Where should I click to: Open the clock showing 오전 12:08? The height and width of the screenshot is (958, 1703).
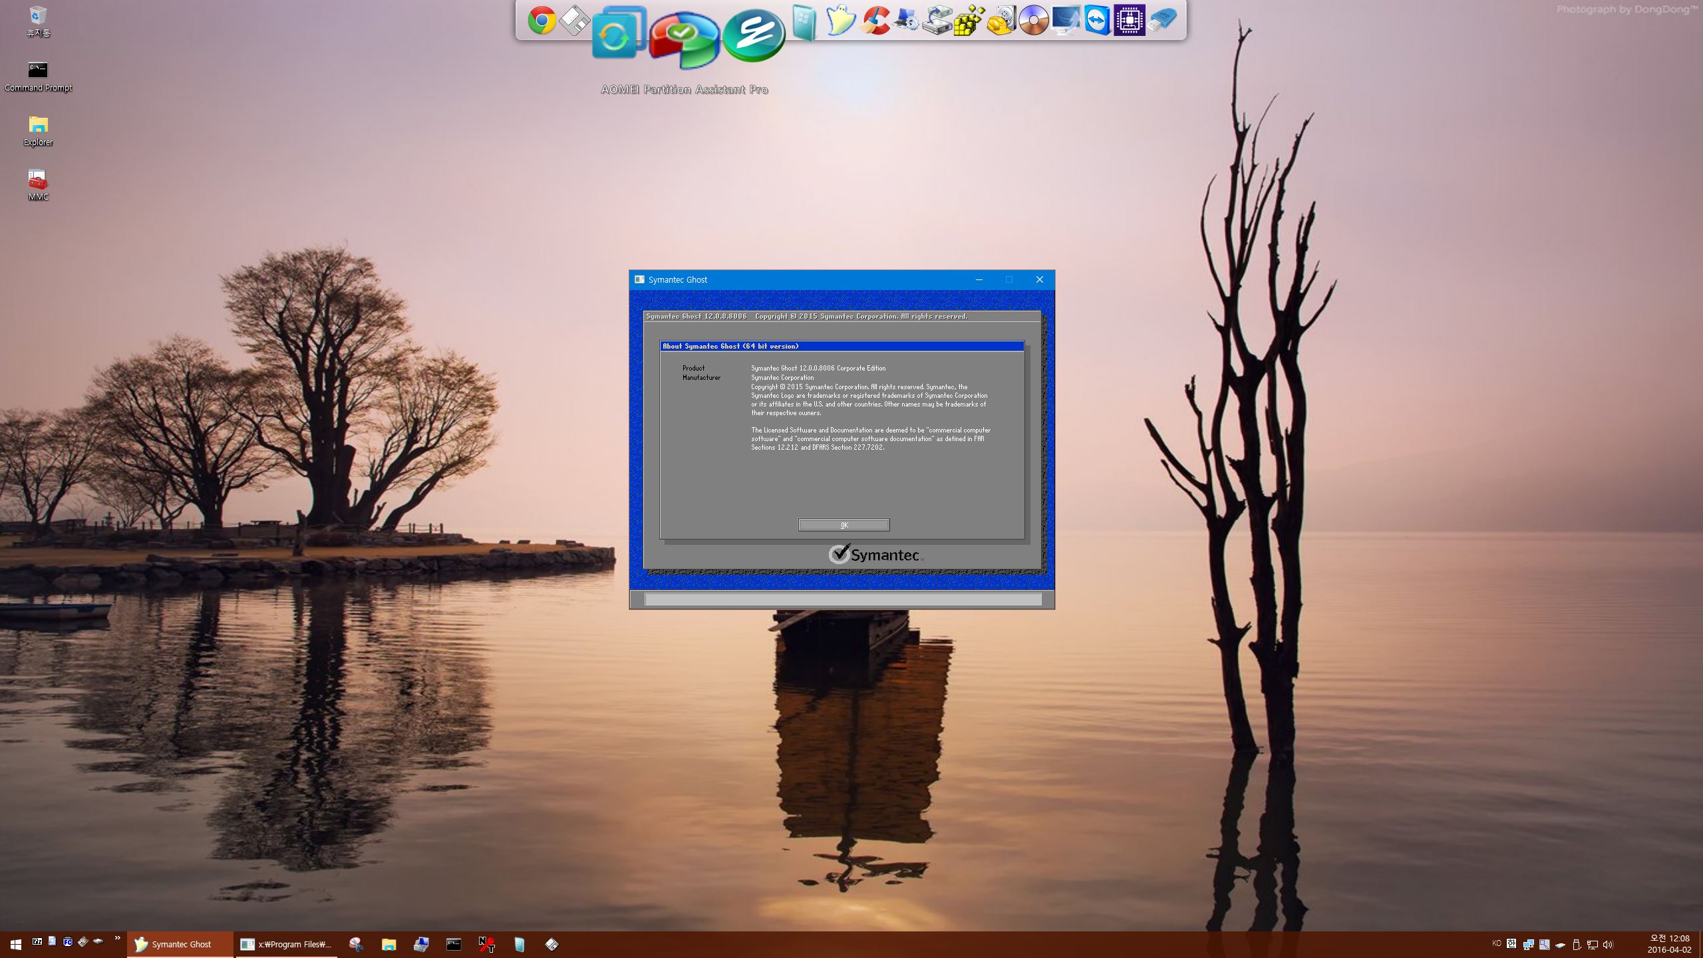click(x=1670, y=944)
